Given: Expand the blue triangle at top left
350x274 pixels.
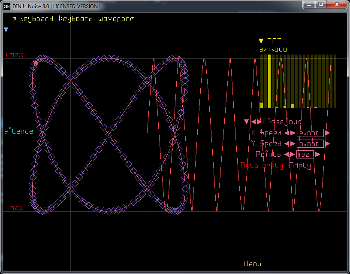Looking at the screenshot, I should click(6, 30).
